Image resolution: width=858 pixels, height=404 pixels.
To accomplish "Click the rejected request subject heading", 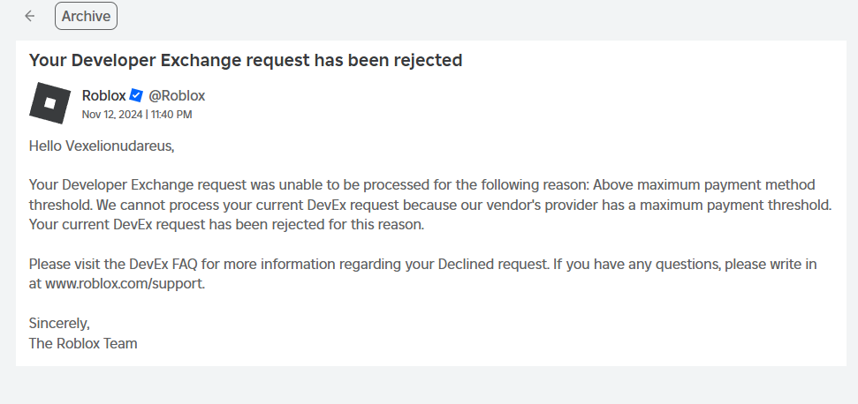I will pyautogui.click(x=246, y=60).
